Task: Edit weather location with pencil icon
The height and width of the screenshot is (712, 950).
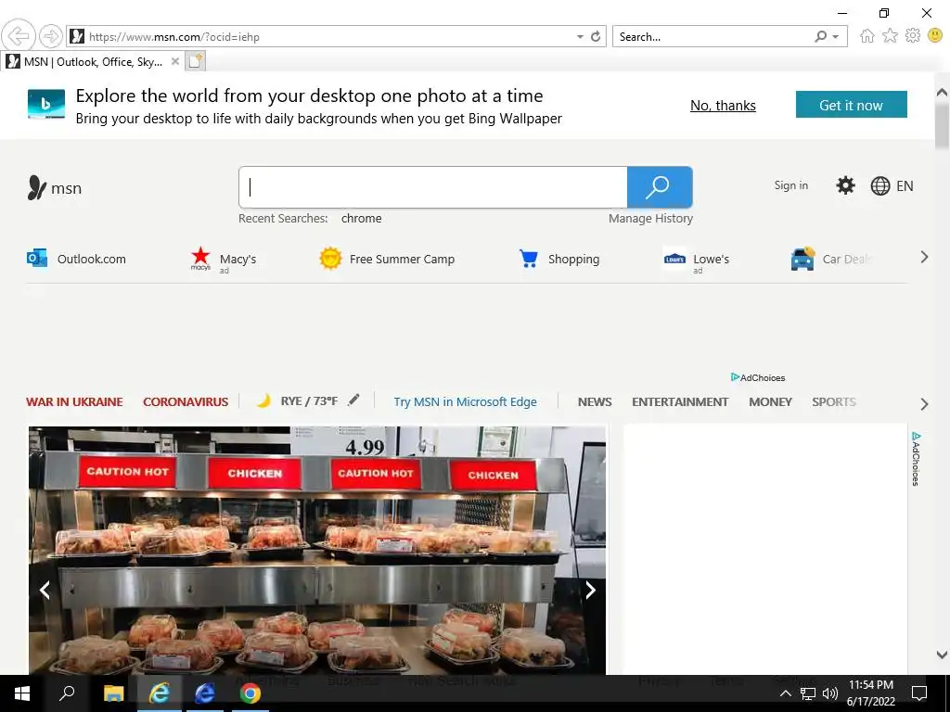Action: 353,400
